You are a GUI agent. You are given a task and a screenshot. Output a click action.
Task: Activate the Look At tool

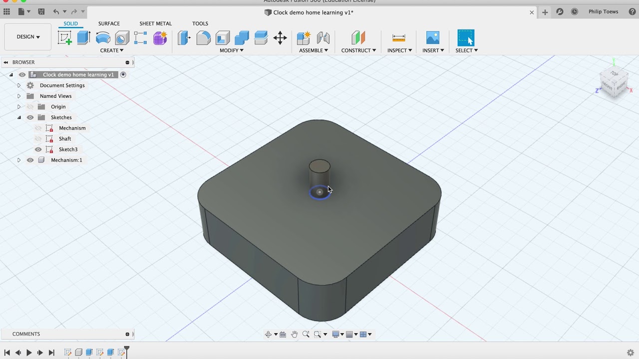pos(283,335)
